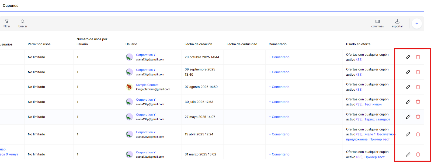Edit the 20 octubre 2025 coupon
This screenshot has height=162, width=431.
point(408,57)
